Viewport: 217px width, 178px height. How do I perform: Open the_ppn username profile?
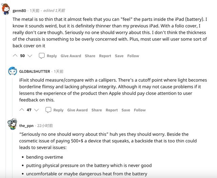[27, 125]
